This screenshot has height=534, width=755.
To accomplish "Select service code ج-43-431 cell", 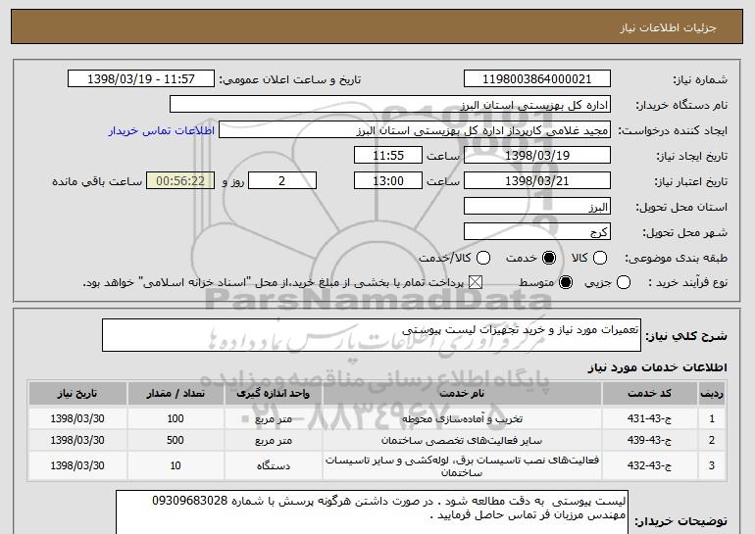I will (649, 418).
